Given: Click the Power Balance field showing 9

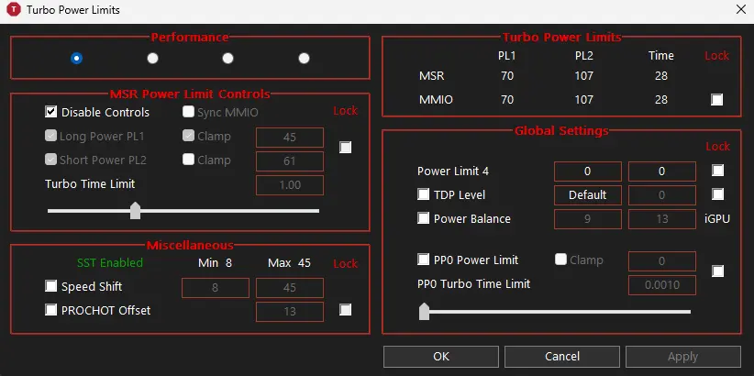Looking at the screenshot, I should (588, 219).
